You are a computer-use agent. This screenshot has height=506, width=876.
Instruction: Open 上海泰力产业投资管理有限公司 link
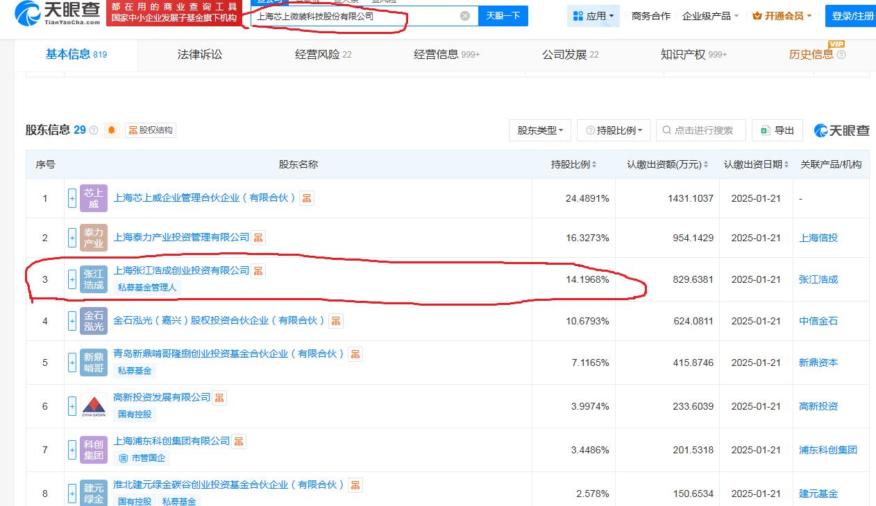(181, 237)
